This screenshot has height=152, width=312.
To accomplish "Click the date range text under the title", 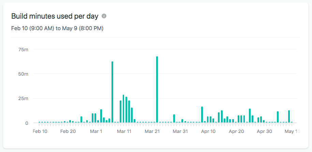I will [57, 28].
